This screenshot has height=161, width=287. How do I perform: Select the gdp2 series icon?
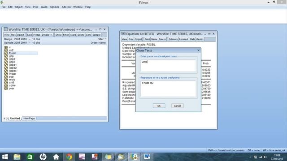point(6,59)
